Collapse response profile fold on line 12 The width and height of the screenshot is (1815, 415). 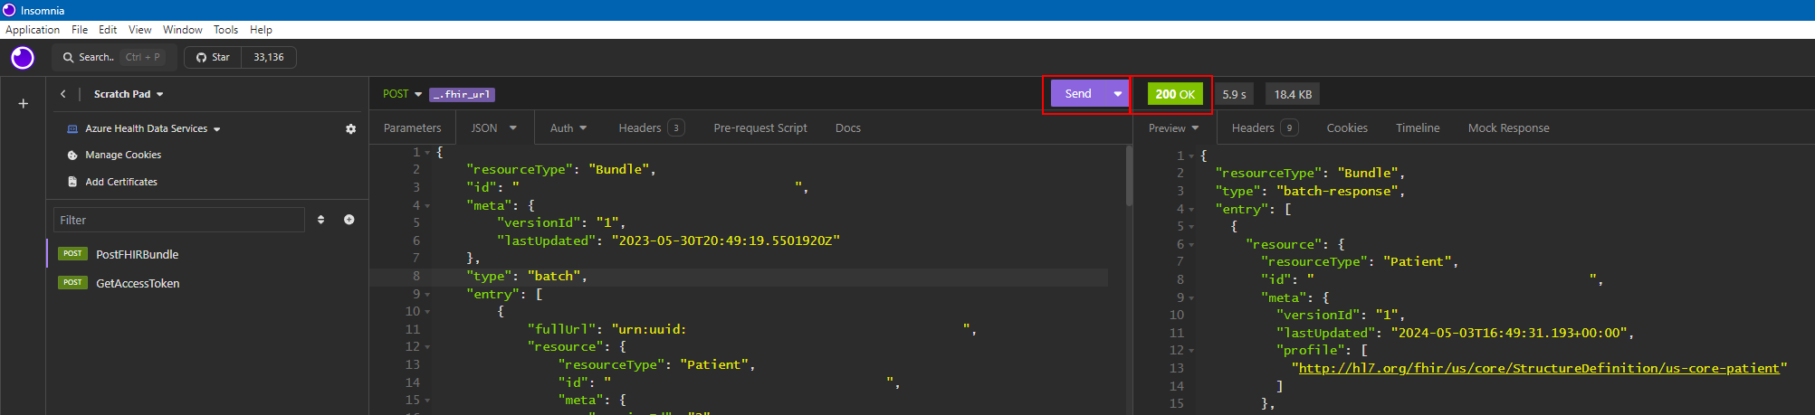pos(1191,350)
